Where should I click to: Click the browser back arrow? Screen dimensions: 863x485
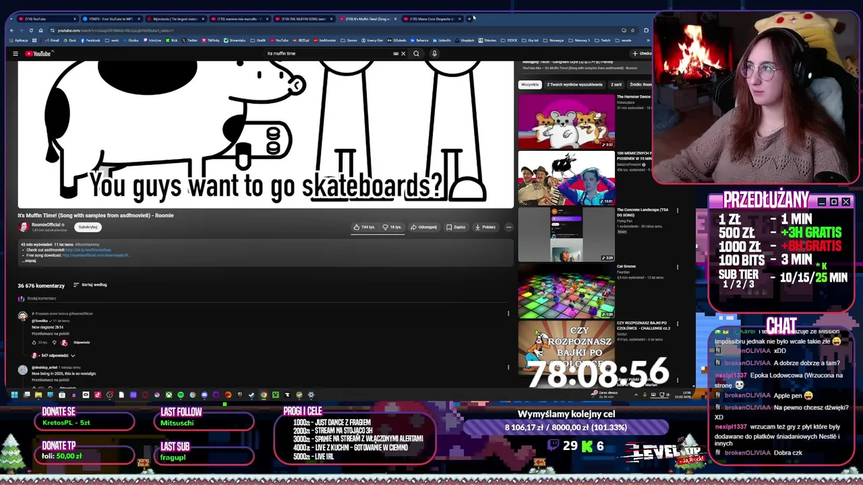coord(11,30)
